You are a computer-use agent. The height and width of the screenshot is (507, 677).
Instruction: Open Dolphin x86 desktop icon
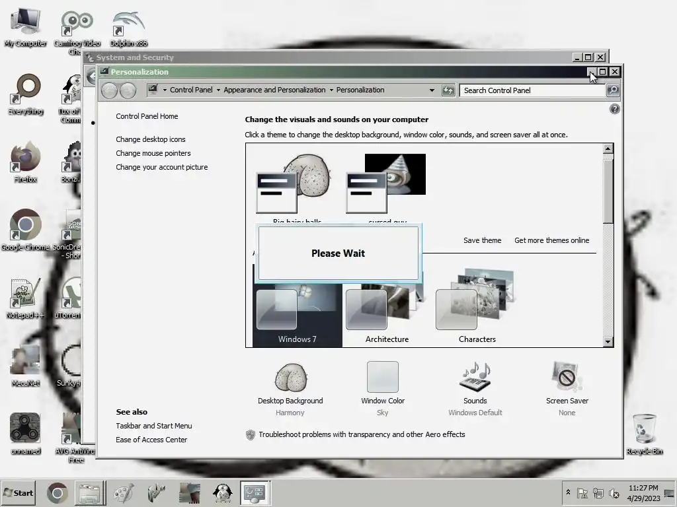pos(128,28)
